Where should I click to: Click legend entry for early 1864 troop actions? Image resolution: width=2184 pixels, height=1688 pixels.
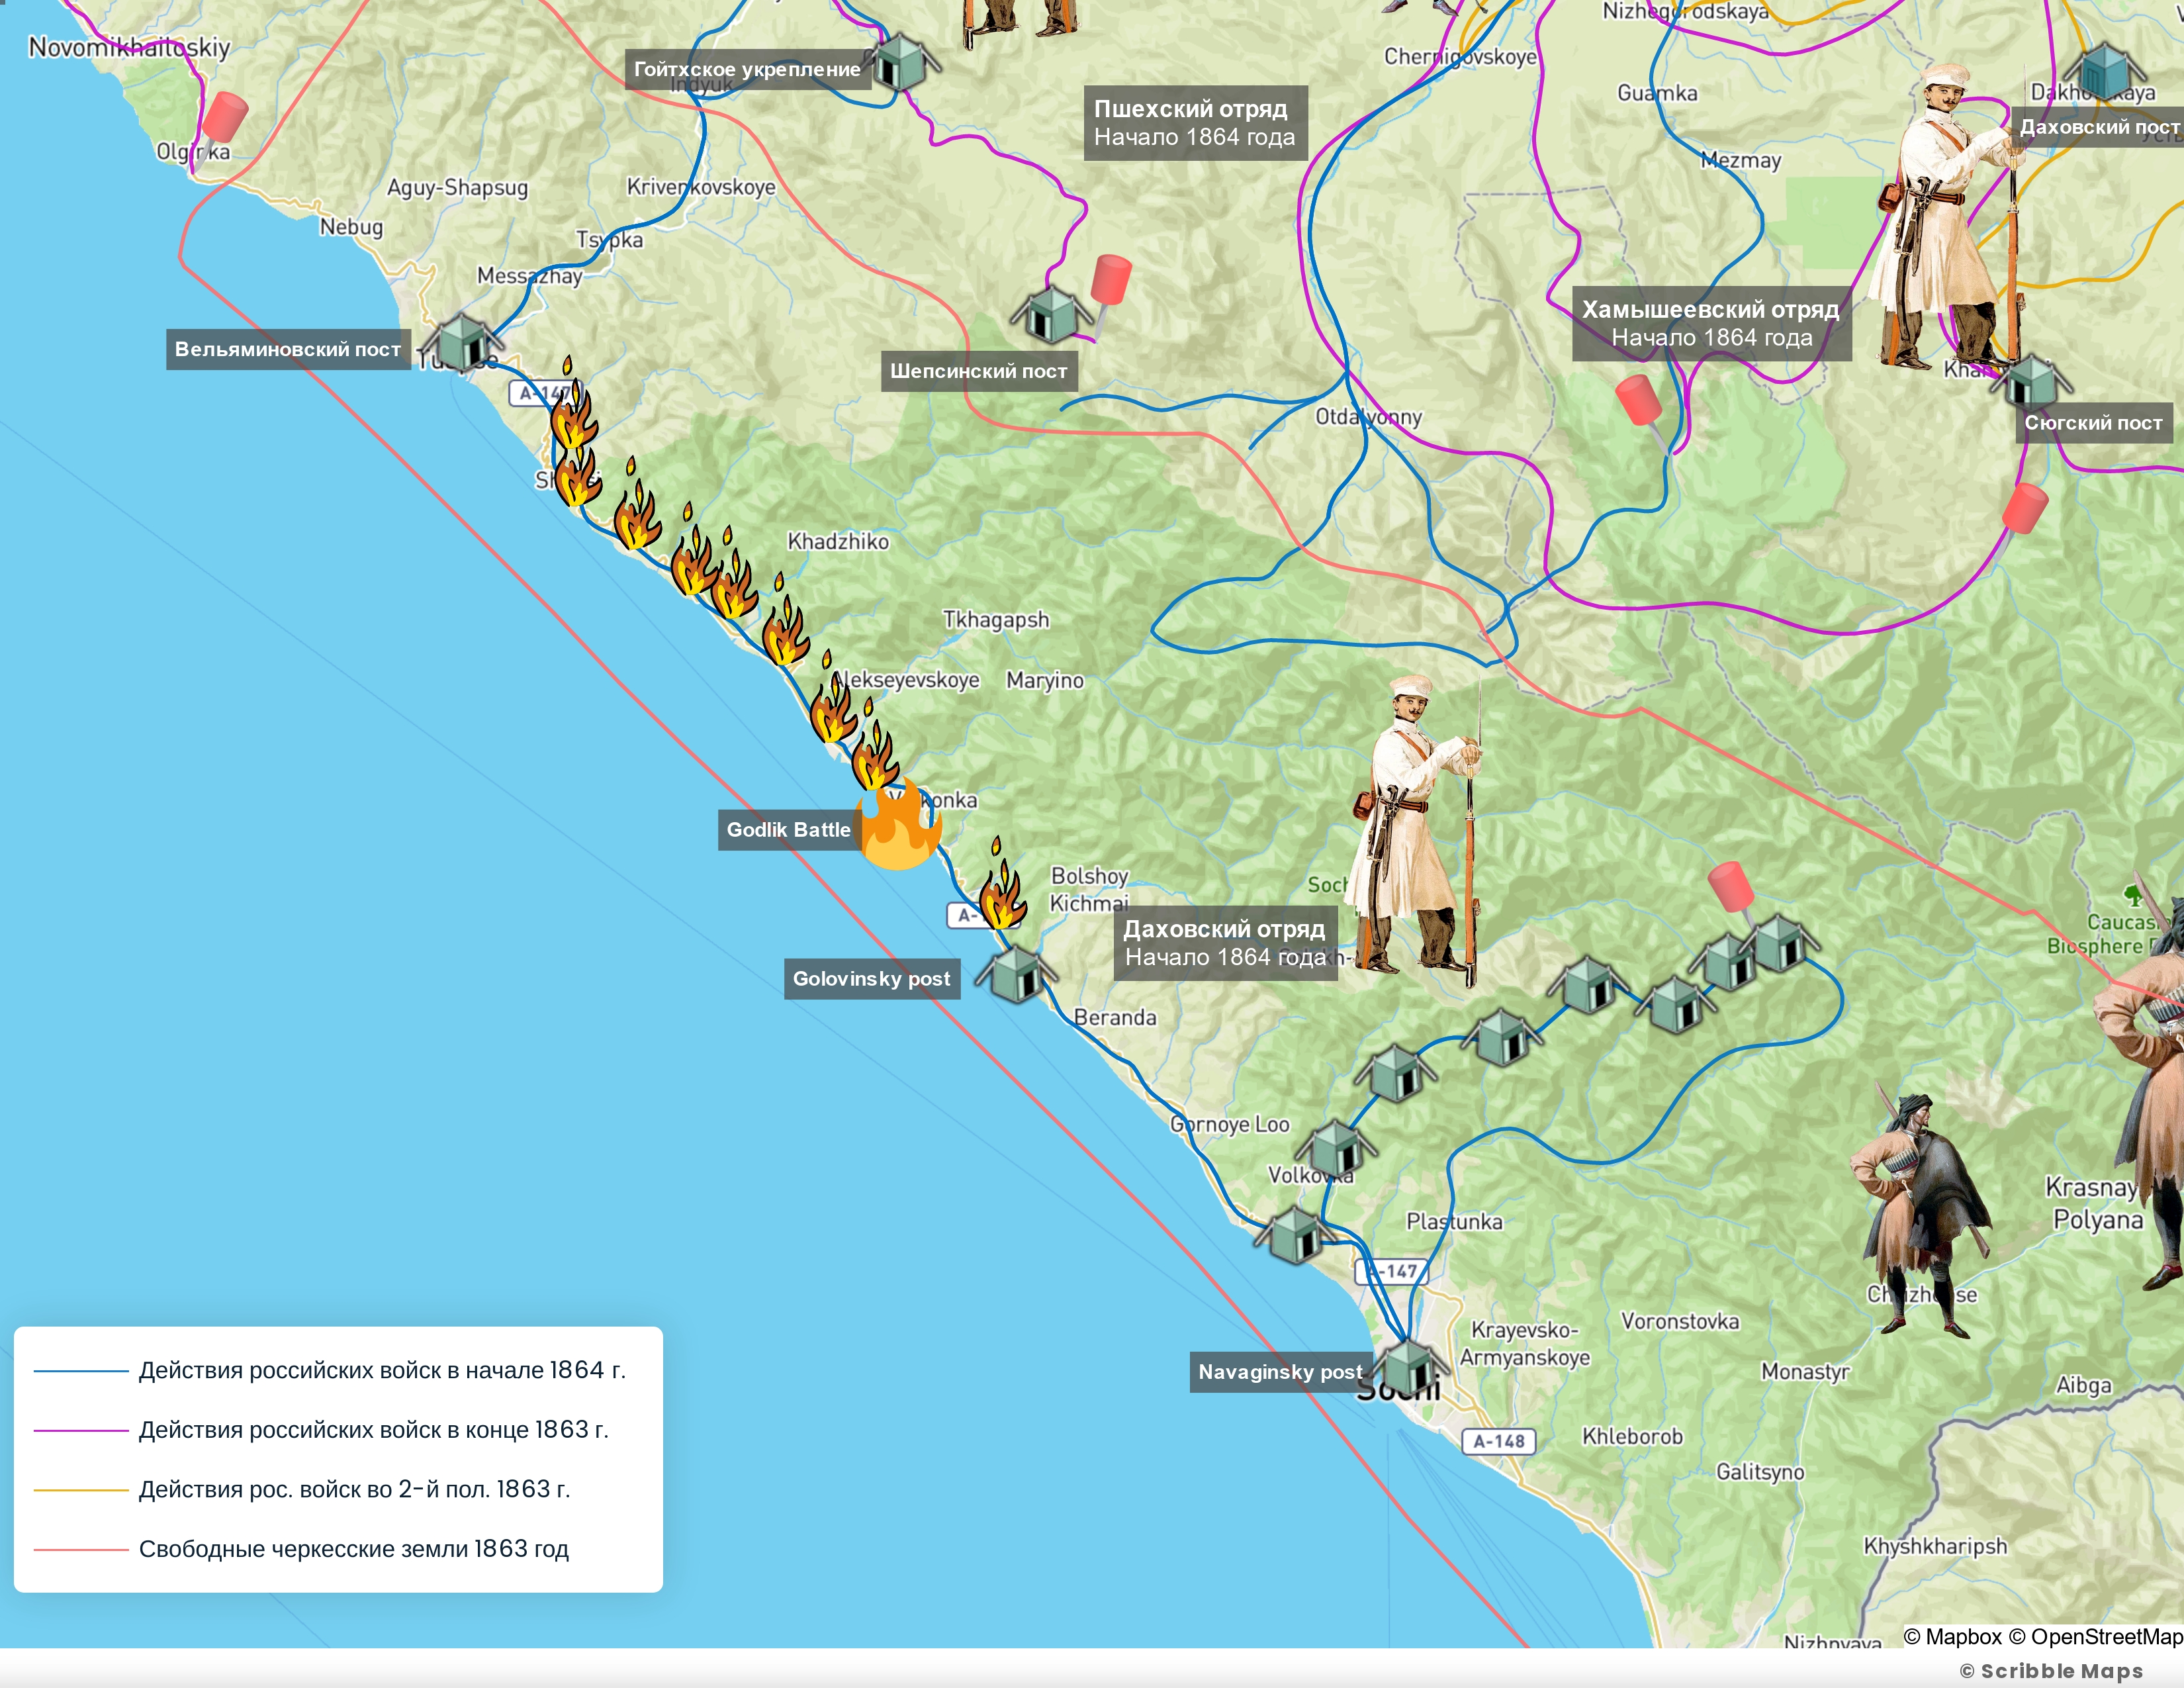pyautogui.click(x=330, y=1370)
